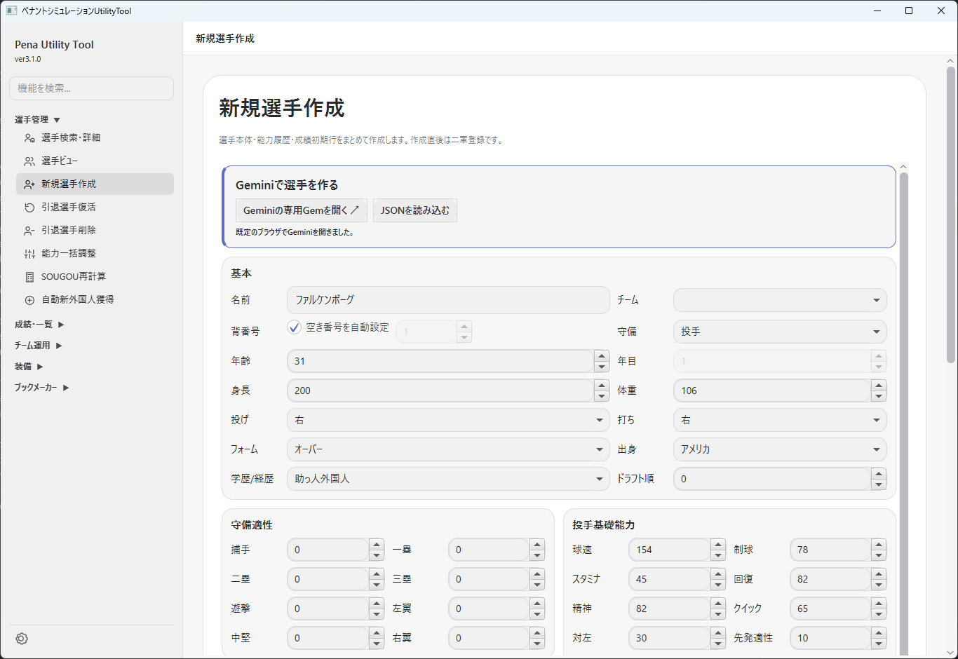This screenshot has width=958, height=659.
Task: Increase ドラフト順 with up arrow
Action: pos(879,473)
